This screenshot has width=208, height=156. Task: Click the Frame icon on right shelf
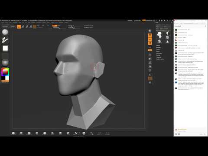click(x=150, y=55)
